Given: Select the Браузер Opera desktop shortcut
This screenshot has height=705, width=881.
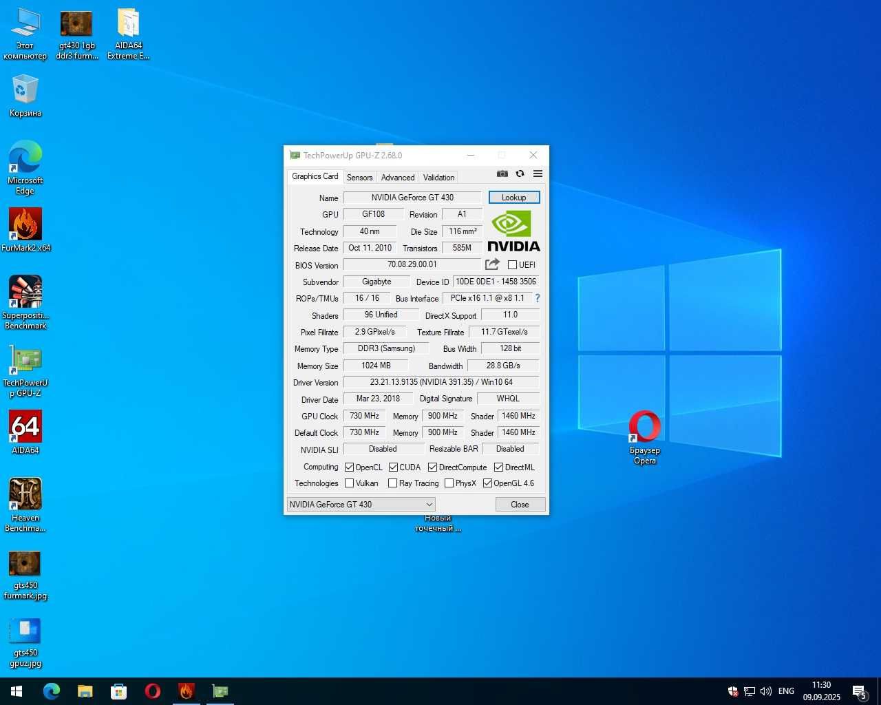Looking at the screenshot, I should [645, 438].
